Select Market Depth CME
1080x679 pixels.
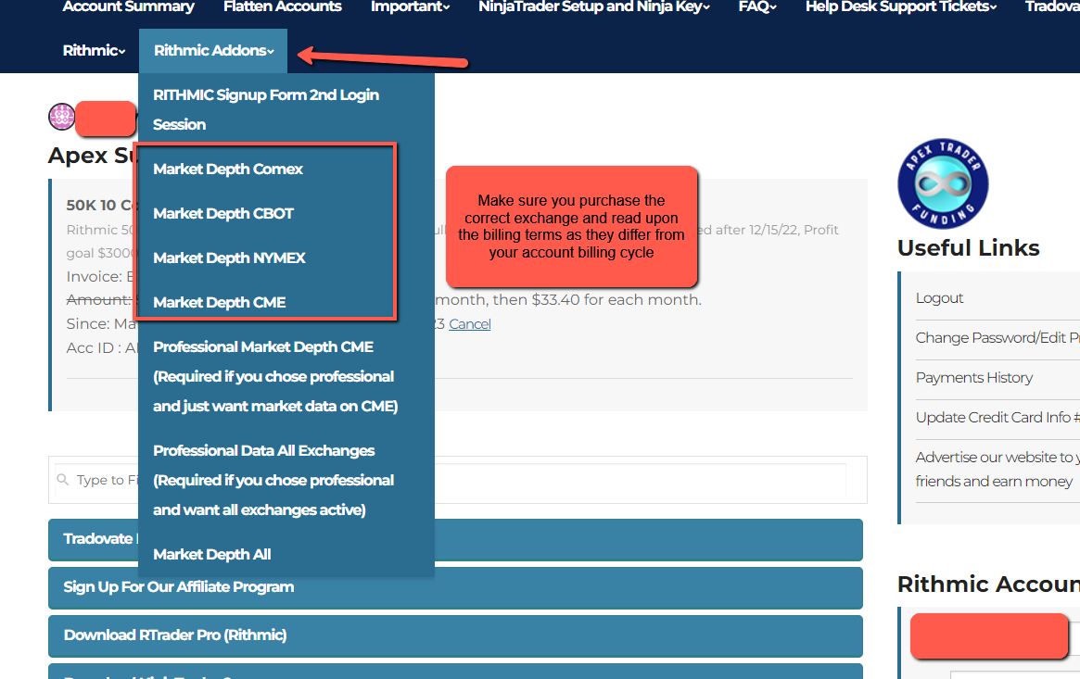[219, 303]
